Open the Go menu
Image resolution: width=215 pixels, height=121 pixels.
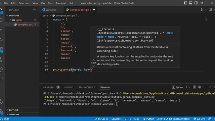[43, 3]
